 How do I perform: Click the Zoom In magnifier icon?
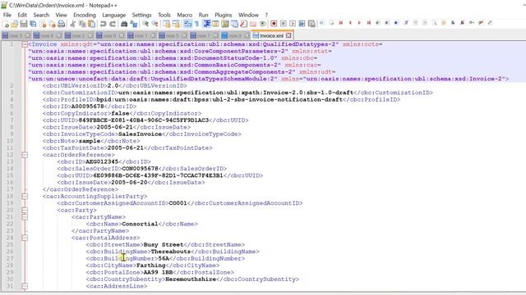click(145, 24)
